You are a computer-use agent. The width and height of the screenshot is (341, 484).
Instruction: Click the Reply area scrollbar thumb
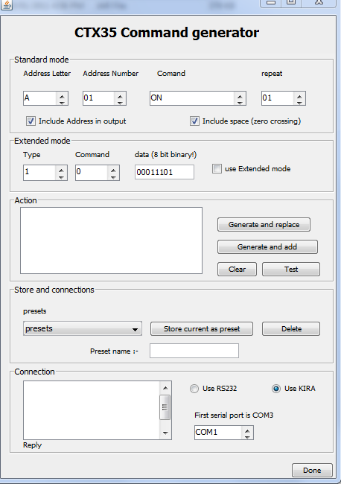(x=165, y=407)
